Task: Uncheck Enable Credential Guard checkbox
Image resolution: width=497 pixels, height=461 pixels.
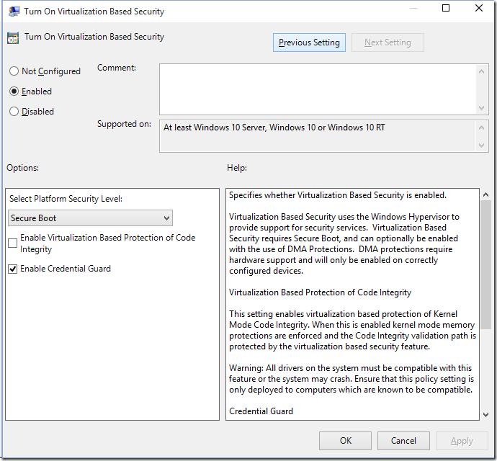Action: pos(13,269)
